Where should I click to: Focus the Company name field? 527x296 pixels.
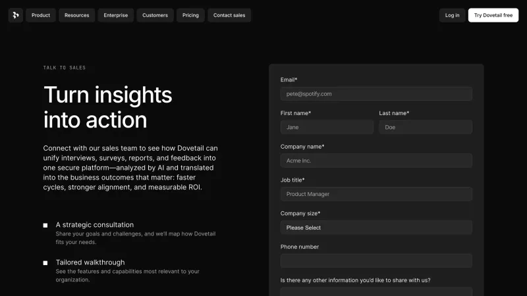(x=376, y=160)
